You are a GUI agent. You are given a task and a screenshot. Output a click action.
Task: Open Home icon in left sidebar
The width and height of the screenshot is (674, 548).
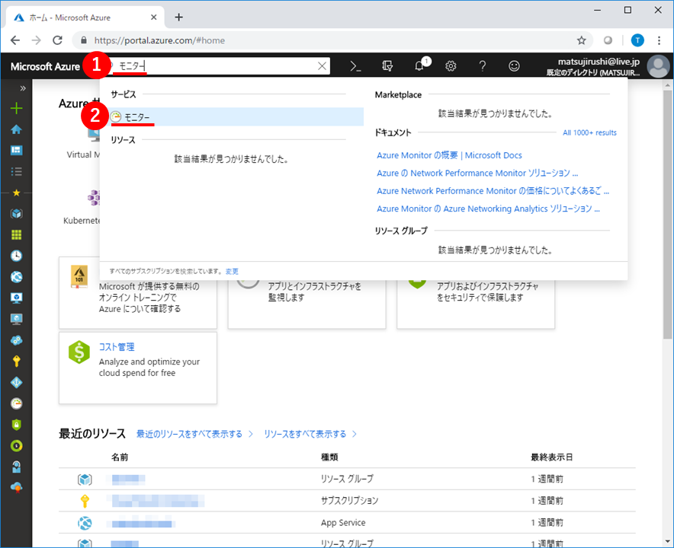(16, 129)
